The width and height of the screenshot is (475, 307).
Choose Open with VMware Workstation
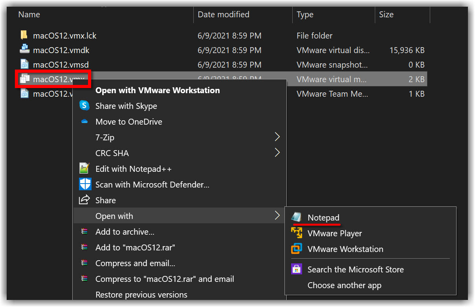coord(158,90)
